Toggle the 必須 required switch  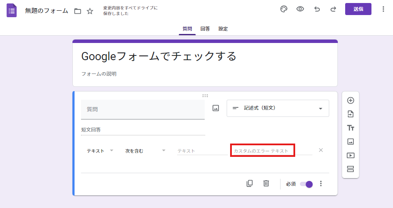click(x=306, y=184)
